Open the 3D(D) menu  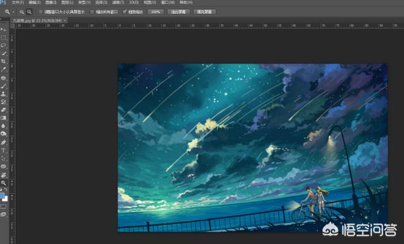[134, 3]
